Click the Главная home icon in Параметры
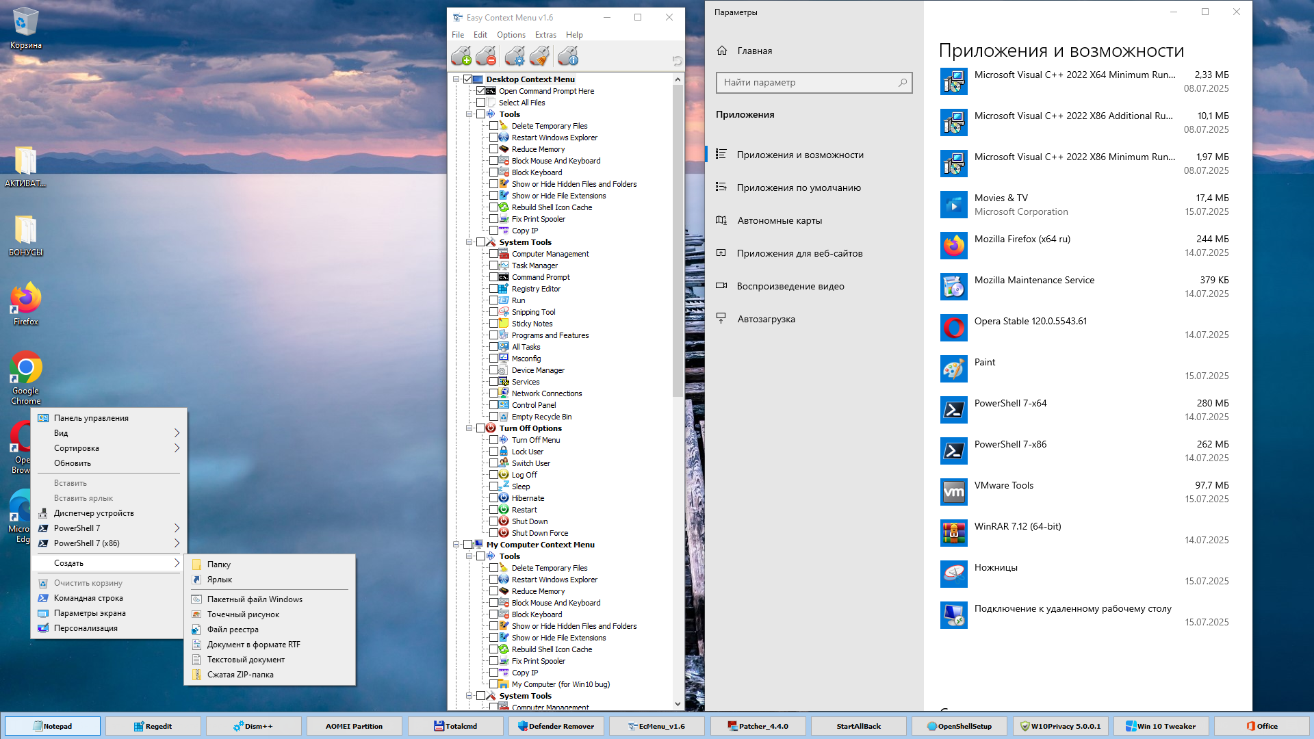 tap(722, 51)
